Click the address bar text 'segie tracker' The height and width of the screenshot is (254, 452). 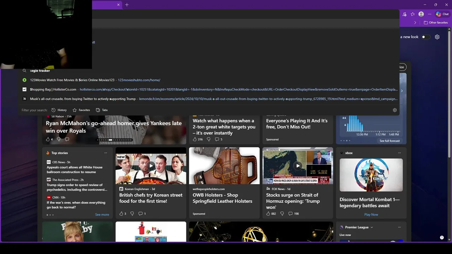pos(40,71)
